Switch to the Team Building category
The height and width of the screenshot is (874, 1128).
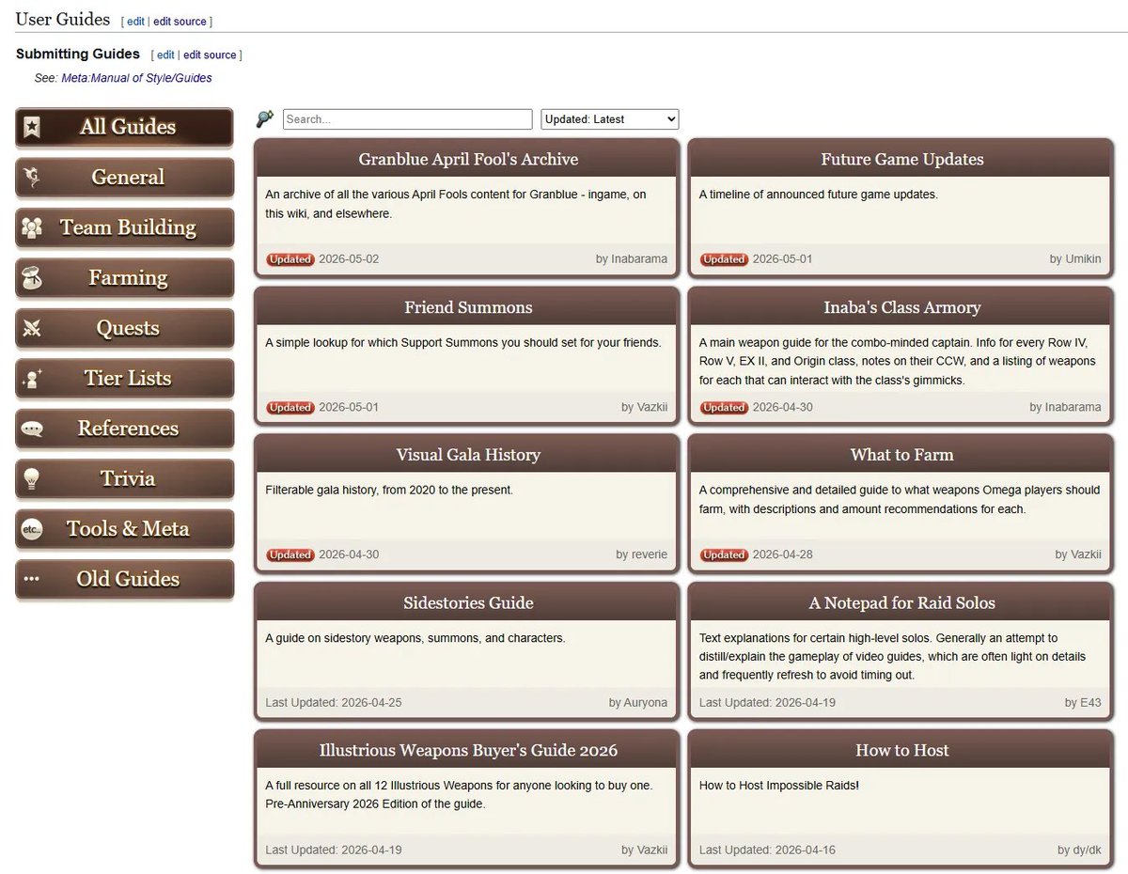[x=124, y=227]
